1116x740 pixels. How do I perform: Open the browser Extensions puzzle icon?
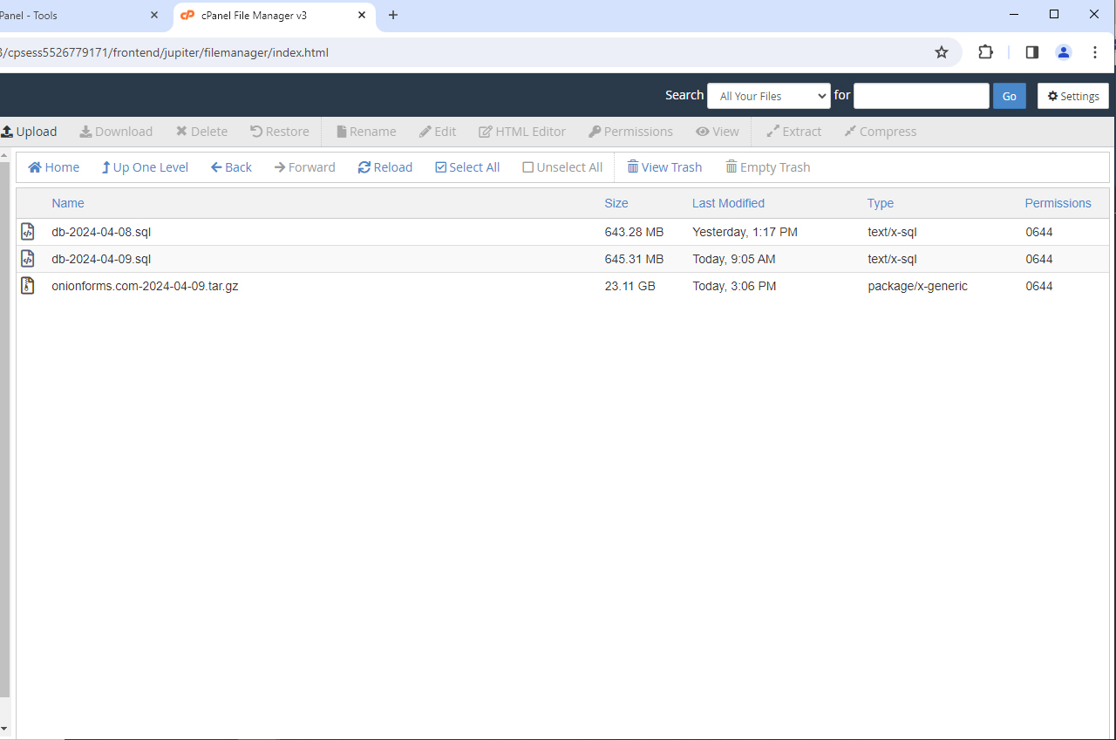985,52
